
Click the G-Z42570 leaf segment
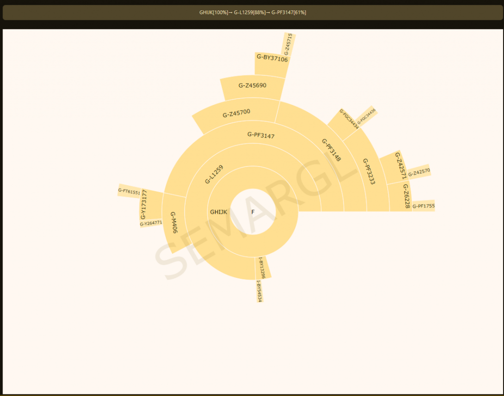pyautogui.click(x=419, y=171)
